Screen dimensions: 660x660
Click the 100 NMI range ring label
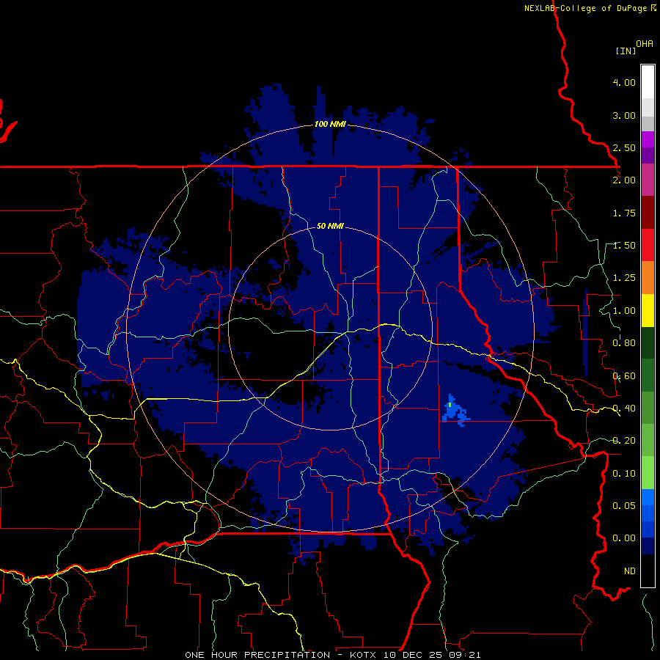point(330,124)
